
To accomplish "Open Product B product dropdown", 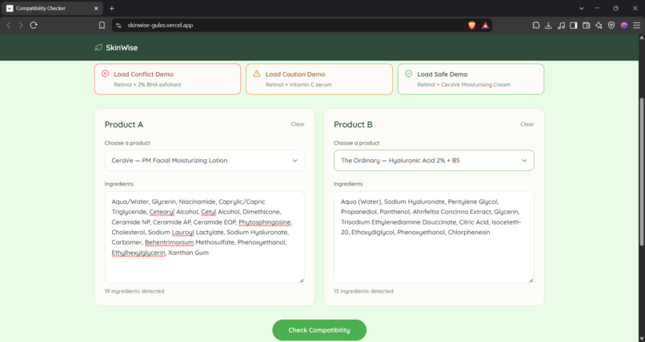I will [434, 161].
